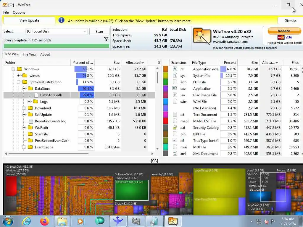The width and height of the screenshot is (303, 227).
Task: Expand the Logs folder node
Action: pyautogui.click(x=29, y=102)
